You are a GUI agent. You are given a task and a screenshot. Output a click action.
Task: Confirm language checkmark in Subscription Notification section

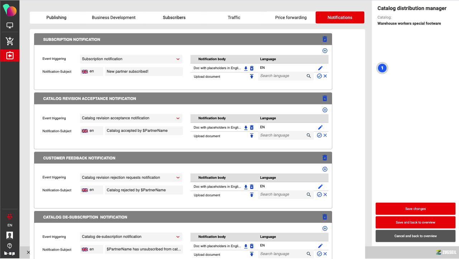click(x=319, y=76)
